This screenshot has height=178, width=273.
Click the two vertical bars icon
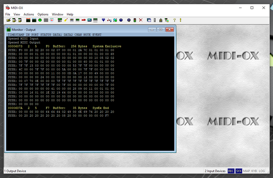coord(155,20)
